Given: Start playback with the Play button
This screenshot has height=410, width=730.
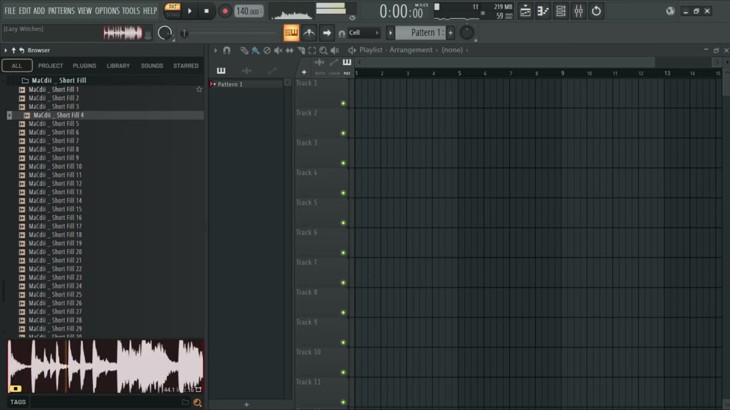Looking at the screenshot, I should [189, 11].
